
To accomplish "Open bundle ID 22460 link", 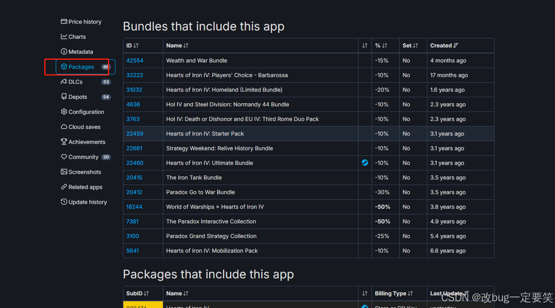I will [x=135, y=163].
